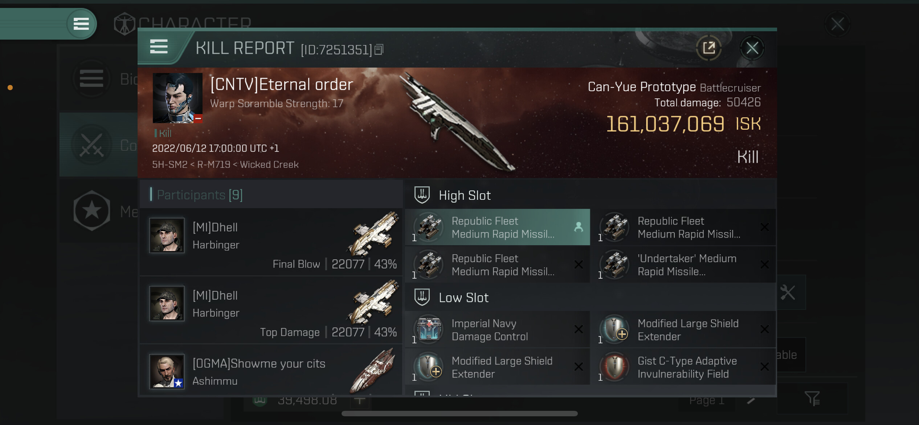
Task: Click the Gist C-Type Adaptive Invulnerability icon
Action: click(x=614, y=367)
